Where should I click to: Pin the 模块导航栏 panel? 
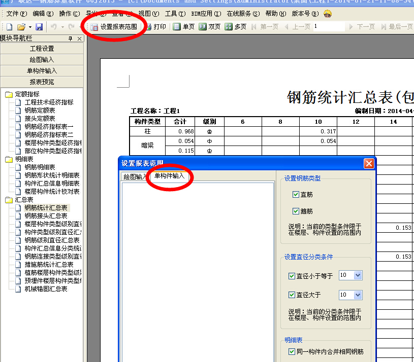(x=70, y=39)
